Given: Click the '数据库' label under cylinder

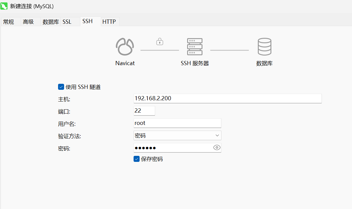Looking at the screenshot, I should tap(264, 63).
